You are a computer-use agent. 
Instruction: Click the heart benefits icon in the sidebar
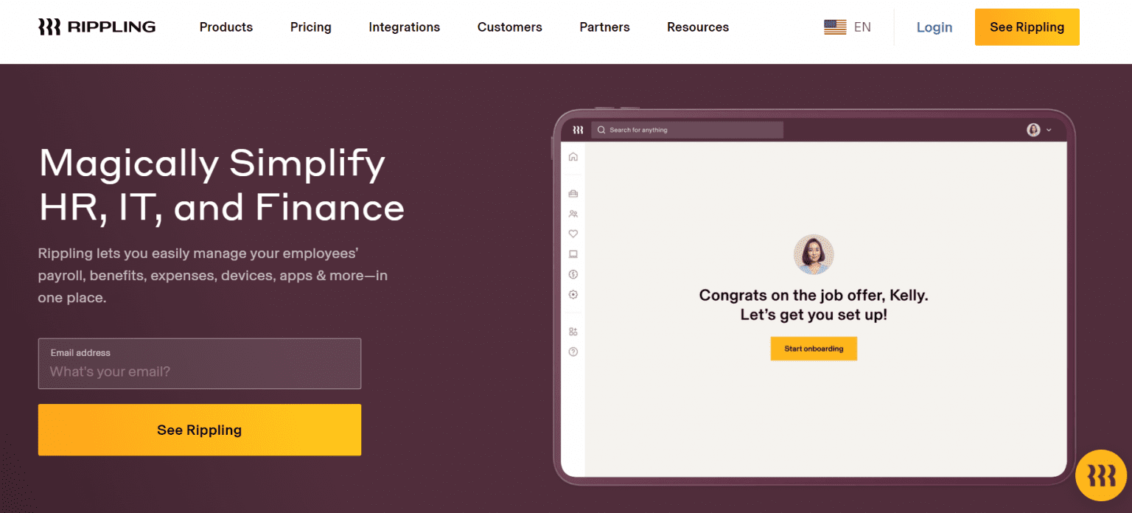coord(573,234)
